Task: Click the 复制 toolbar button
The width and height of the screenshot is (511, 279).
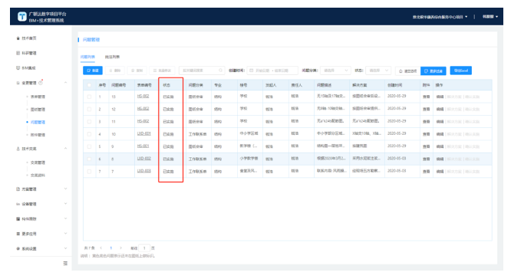Action: pyautogui.click(x=137, y=71)
